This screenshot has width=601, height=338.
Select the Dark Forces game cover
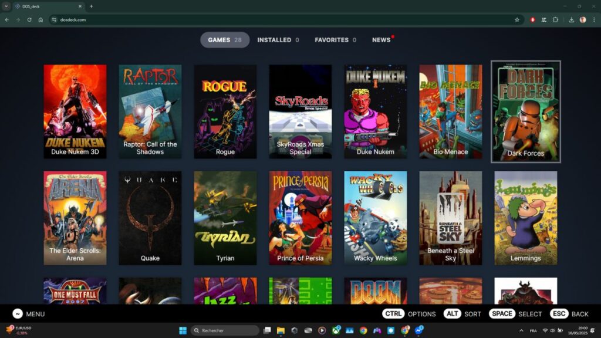[x=526, y=111]
